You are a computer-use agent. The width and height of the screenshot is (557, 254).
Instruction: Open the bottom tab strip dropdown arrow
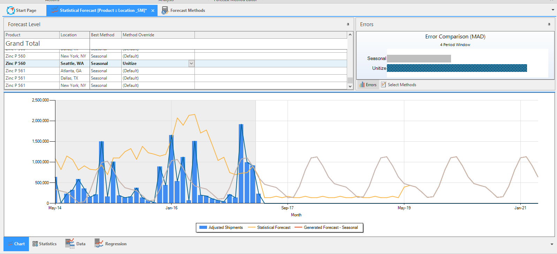click(x=552, y=244)
